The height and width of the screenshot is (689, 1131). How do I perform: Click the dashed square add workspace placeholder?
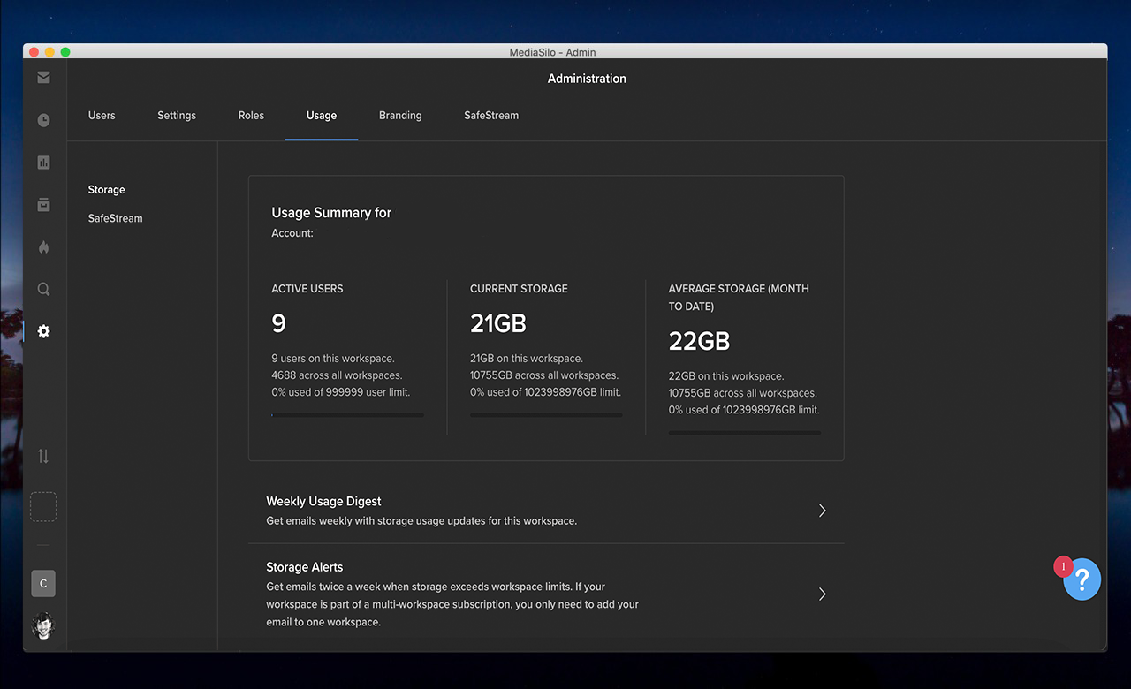(43, 507)
